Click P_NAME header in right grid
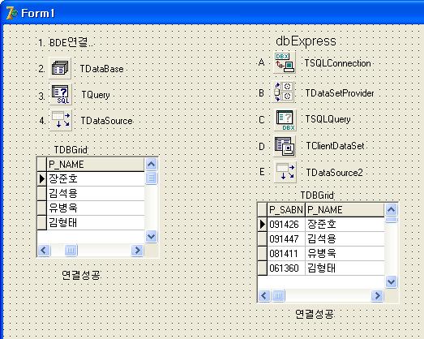The width and height of the screenshot is (424, 339). tap(345, 210)
